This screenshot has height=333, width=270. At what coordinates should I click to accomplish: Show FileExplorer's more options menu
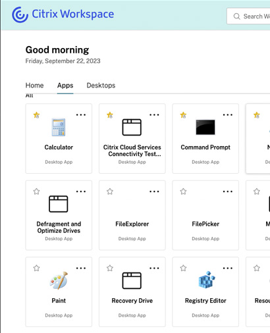[154, 192]
